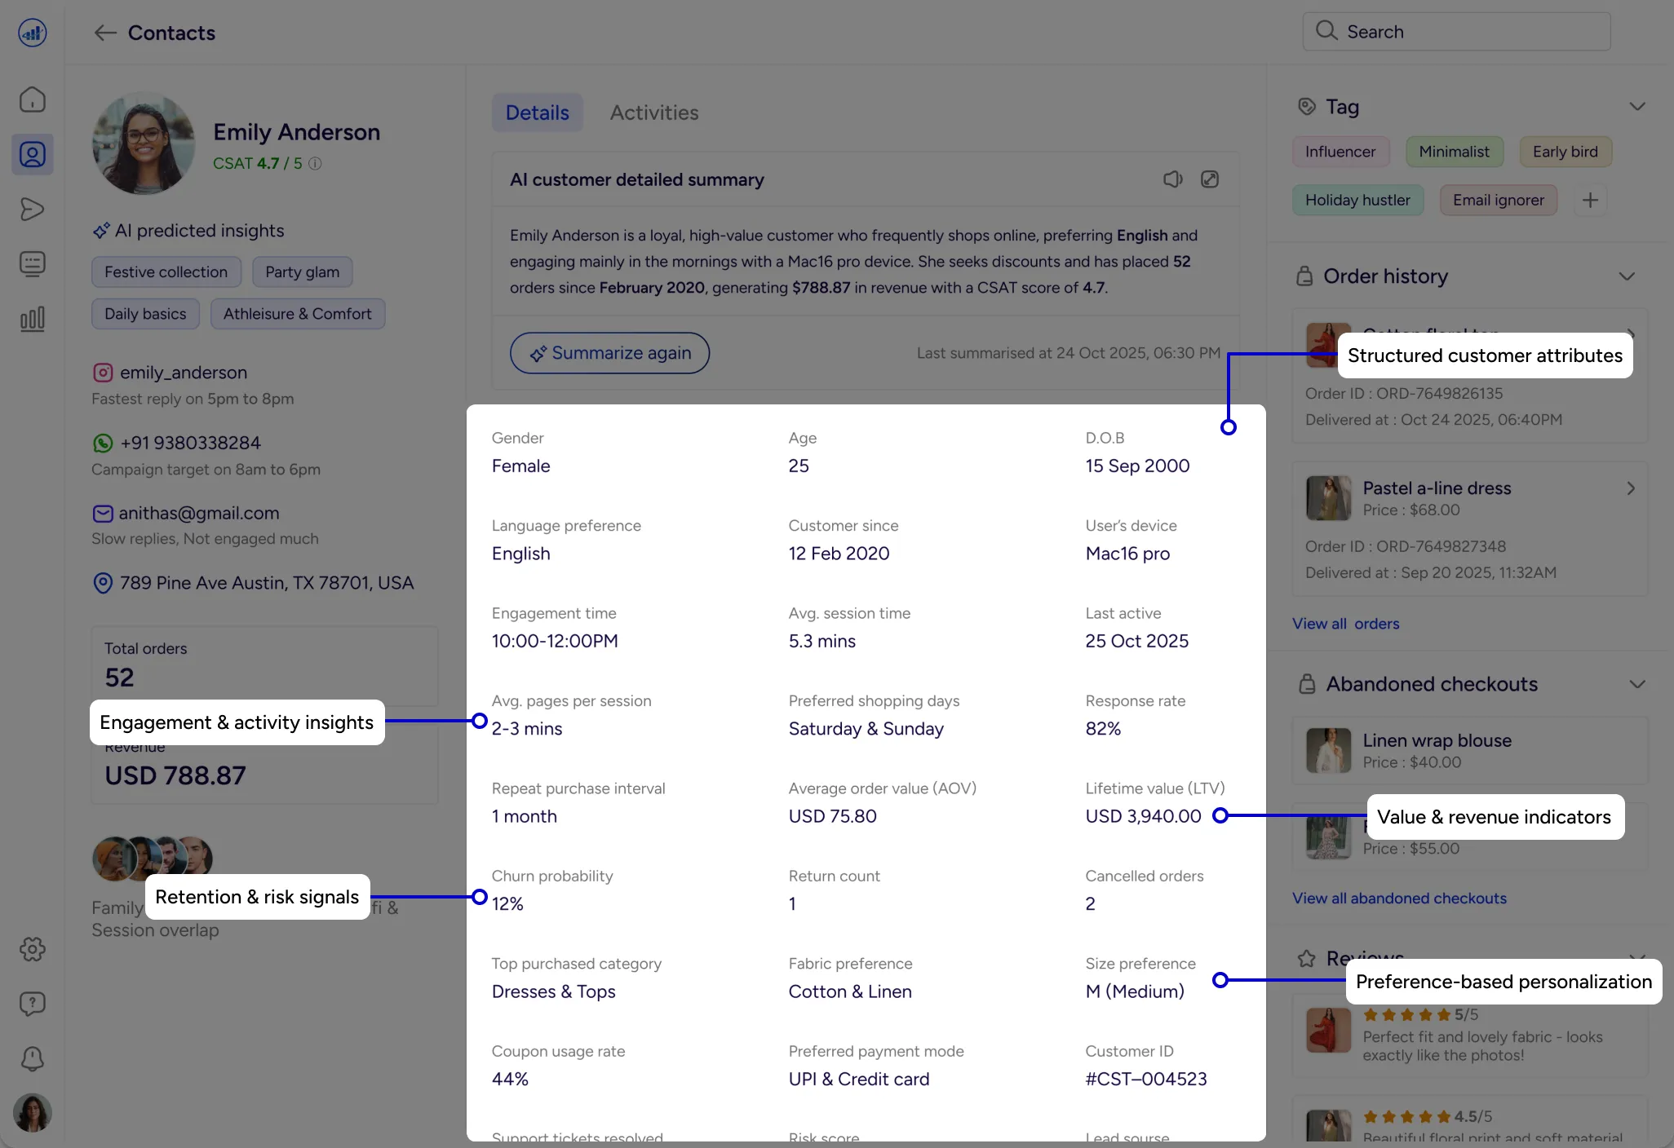The width and height of the screenshot is (1674, 1148).
Task: Open the contacts icon in sidebar
Action: pos(33,154)
